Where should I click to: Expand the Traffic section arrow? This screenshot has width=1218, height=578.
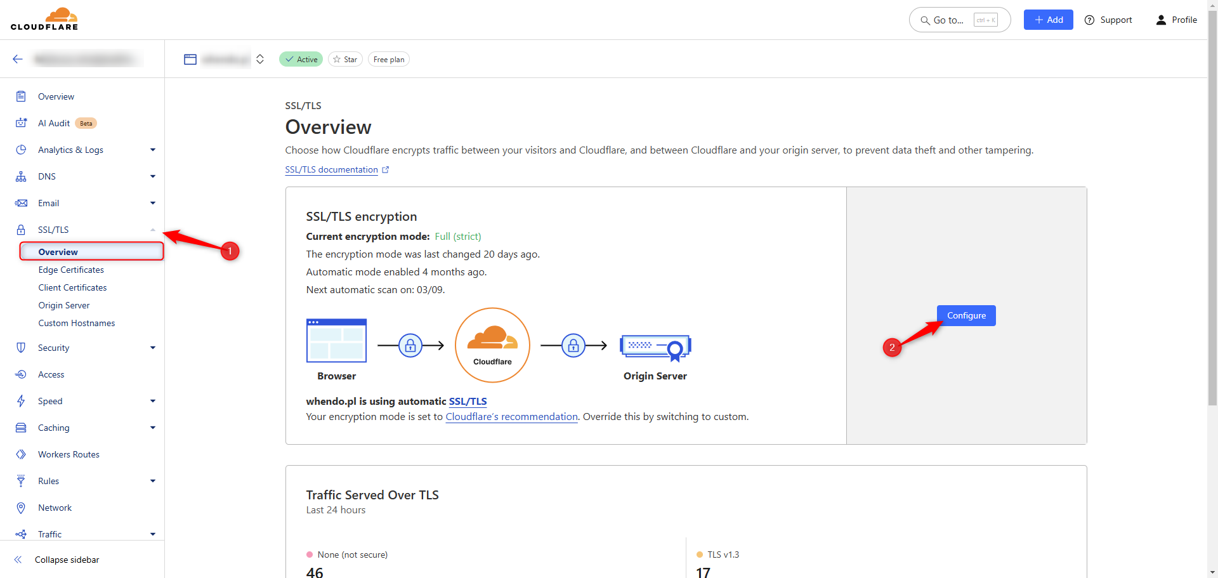pos(153,534)
